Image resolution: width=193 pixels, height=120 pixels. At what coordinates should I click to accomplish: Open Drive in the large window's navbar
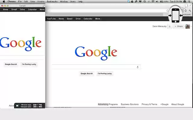click(78, 19)
